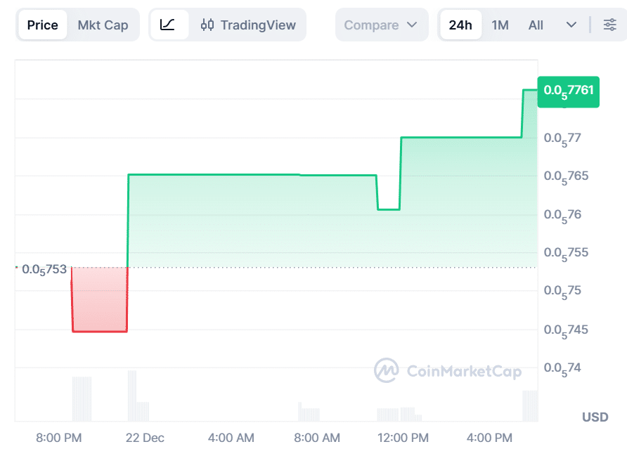The height and width of the screenshot is (456, 627).
Task: Select the All time range
Action: click(536, 25)
